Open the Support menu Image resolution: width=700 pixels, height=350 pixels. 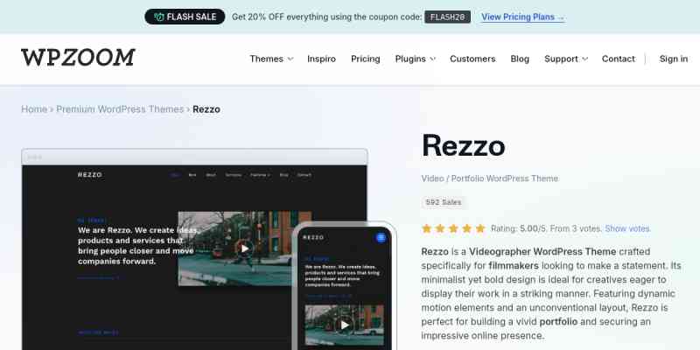tap(561, 59)
